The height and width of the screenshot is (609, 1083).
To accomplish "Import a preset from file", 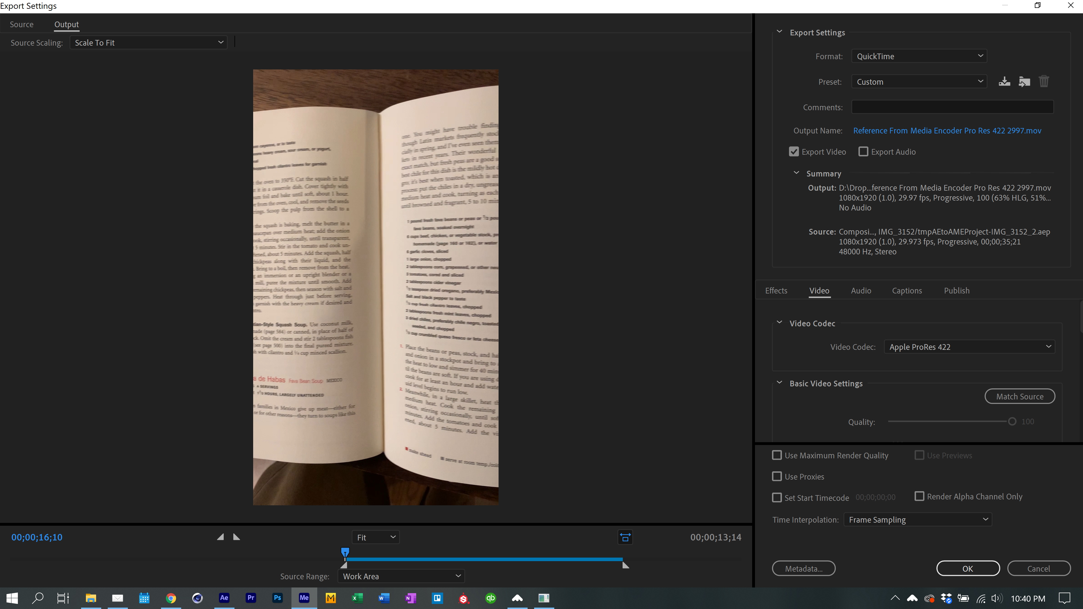I will point(1025,81).
